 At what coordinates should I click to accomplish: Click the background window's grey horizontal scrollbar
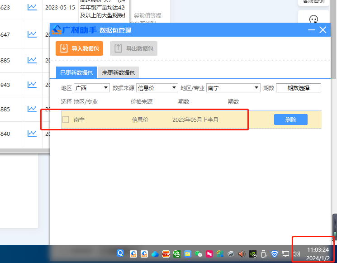click(25, 151)
